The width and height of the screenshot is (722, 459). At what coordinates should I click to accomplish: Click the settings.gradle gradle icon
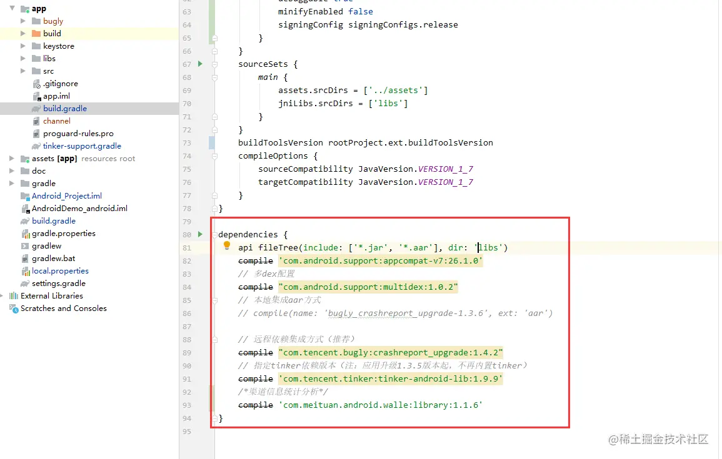[x=25, y=284]
